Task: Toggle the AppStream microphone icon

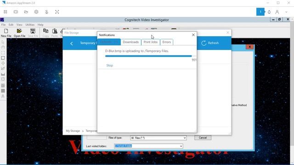Action: (46, 12)
